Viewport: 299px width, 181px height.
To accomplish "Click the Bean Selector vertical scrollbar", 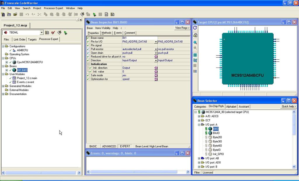I will [294, 139].
